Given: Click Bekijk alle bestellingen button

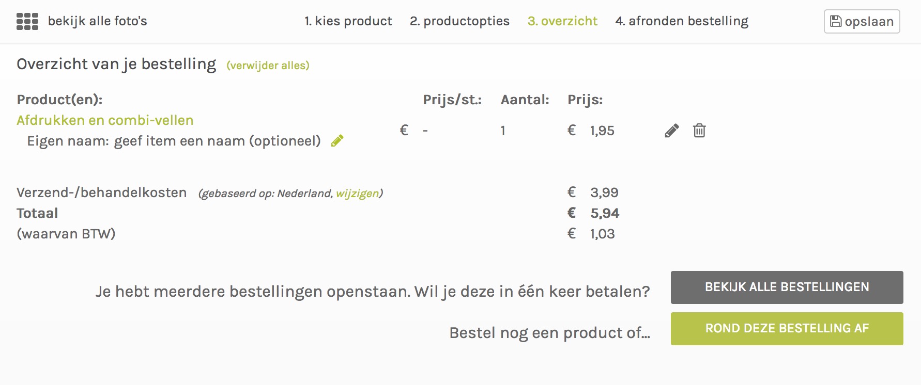Looking at the screenshot, I should (x=787, y=287).
